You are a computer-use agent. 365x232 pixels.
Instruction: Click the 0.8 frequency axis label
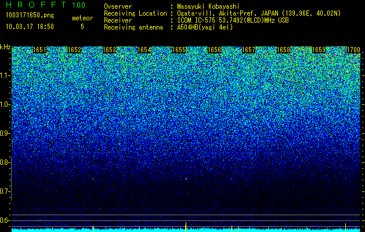tap(5, 162)
